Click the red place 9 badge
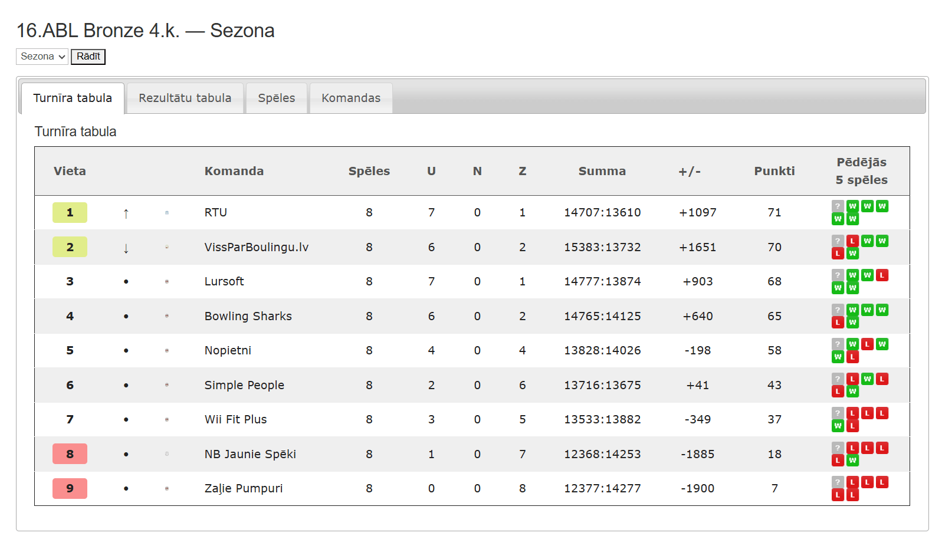 pos(70,488)
